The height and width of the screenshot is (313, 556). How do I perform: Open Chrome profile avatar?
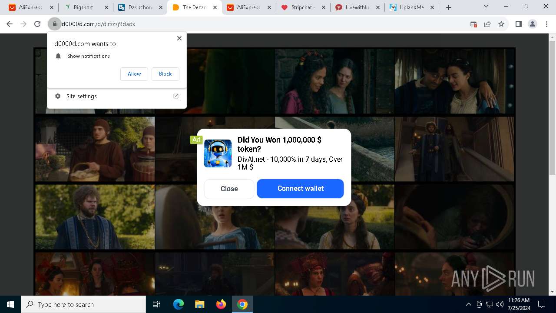click(533, 24)
